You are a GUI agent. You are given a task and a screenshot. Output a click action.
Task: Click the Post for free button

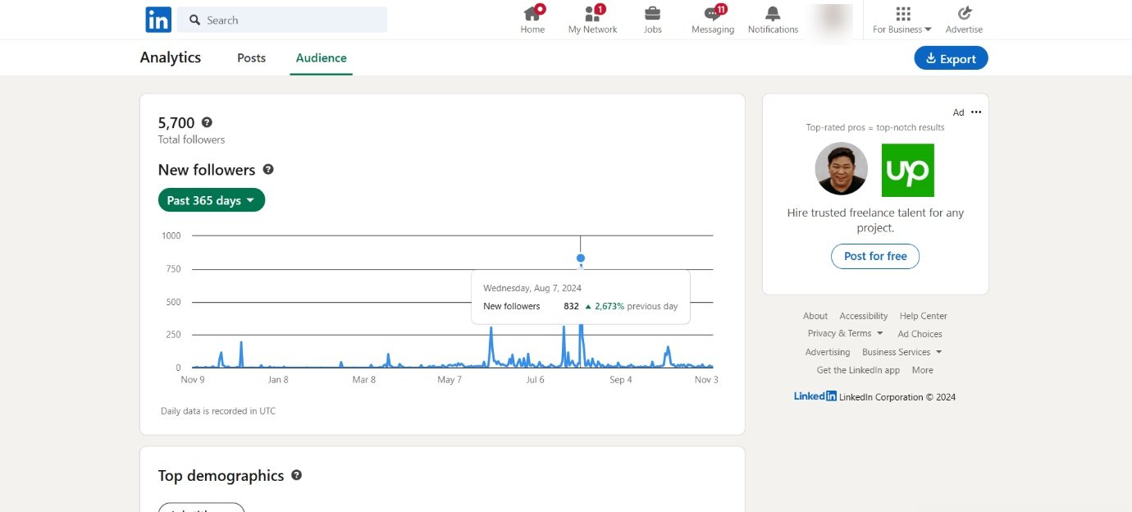(875, 256)
